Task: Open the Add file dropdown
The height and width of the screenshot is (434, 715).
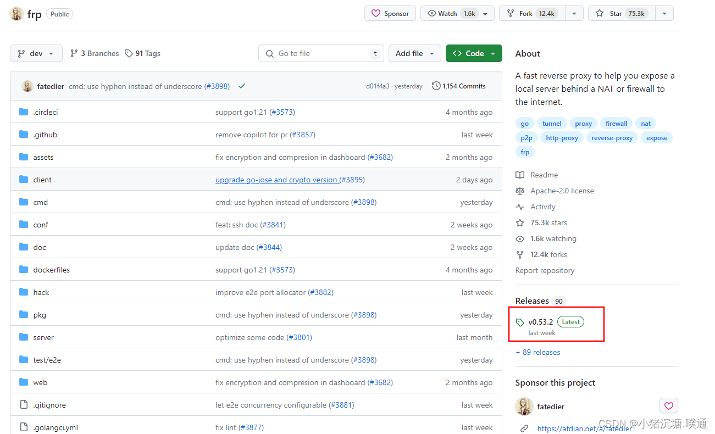Action: pos(415,53)
